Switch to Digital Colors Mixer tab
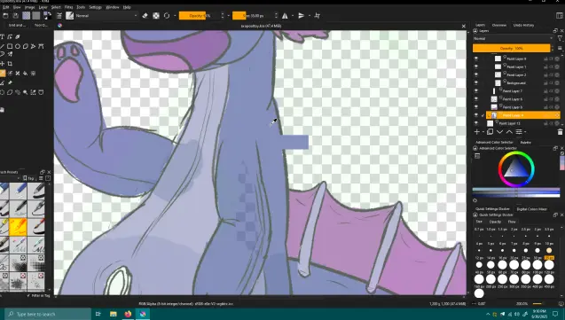This screenshot has height=320, width=565. point(532,209)
